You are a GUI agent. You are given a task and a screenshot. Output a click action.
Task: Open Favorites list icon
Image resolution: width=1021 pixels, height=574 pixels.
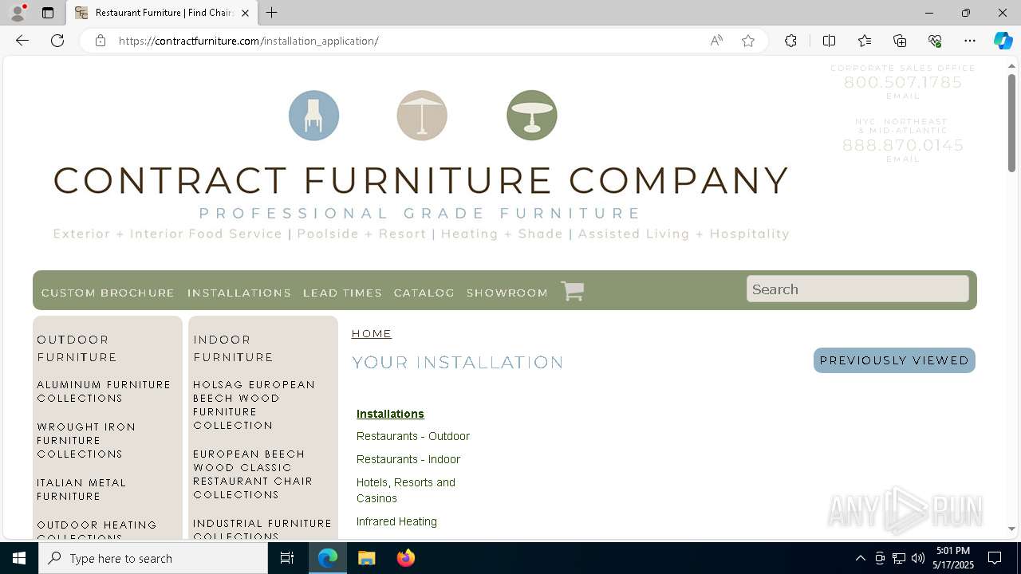pos(865,41)
